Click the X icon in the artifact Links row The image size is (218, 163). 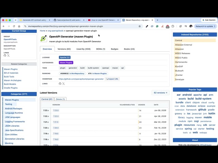click(63, 84)
